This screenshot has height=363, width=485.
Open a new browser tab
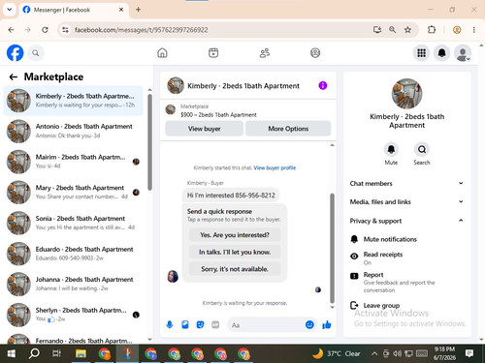138,10
